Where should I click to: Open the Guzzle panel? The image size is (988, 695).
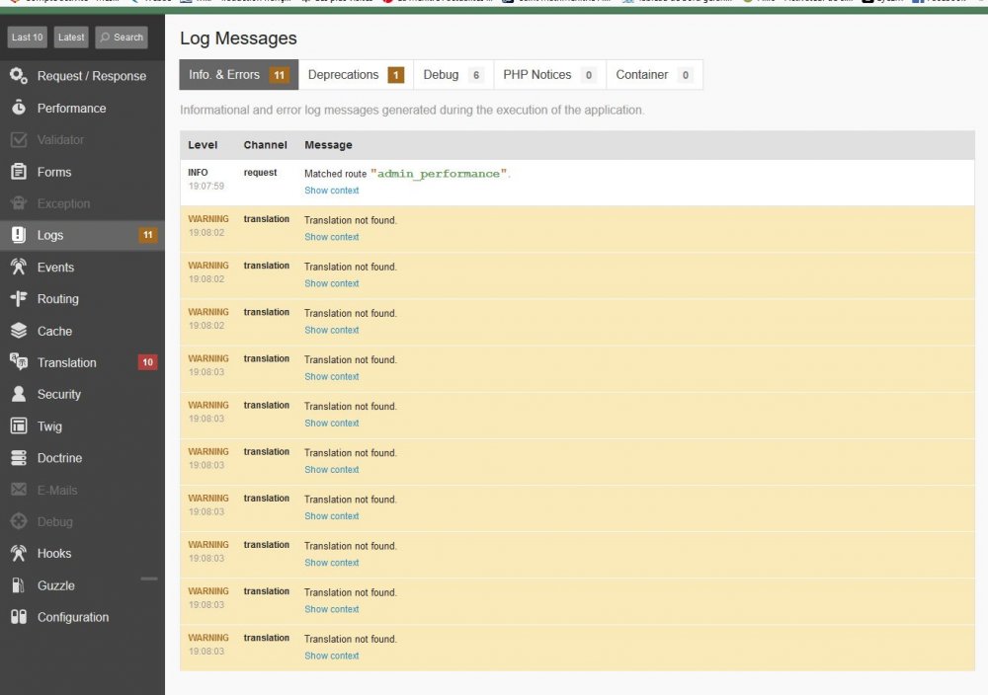pos(54,584)
